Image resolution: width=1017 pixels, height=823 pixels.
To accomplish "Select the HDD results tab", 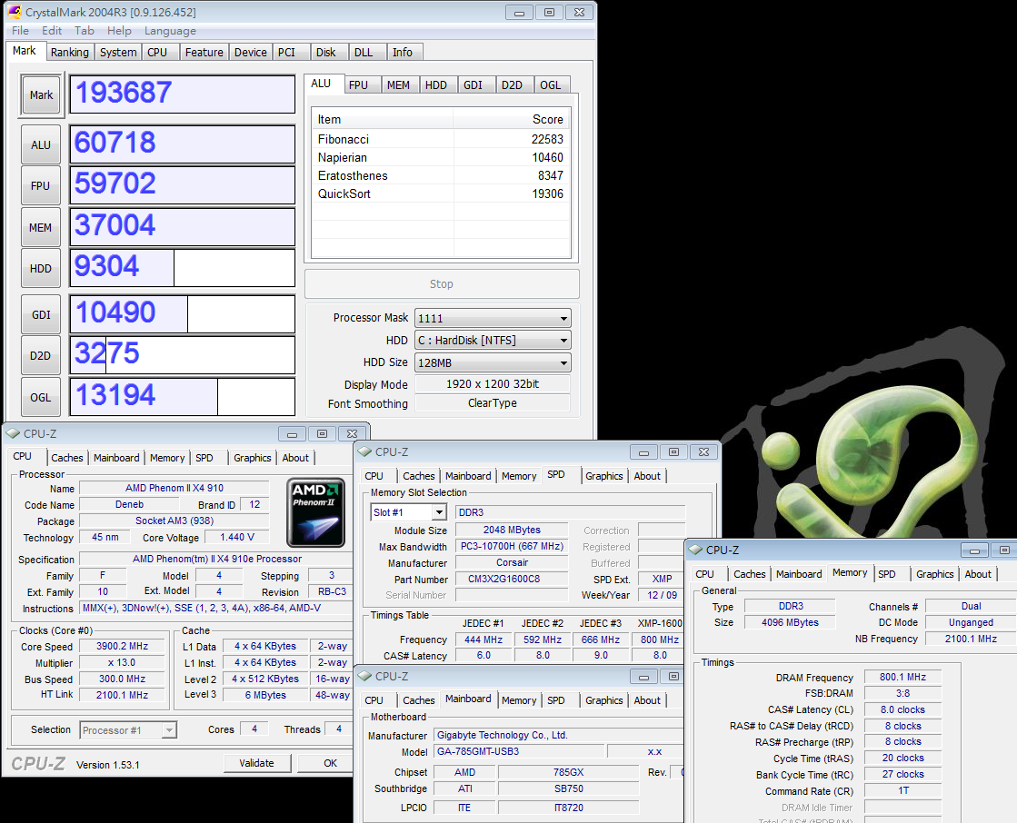I will click(x=436, y=84).
